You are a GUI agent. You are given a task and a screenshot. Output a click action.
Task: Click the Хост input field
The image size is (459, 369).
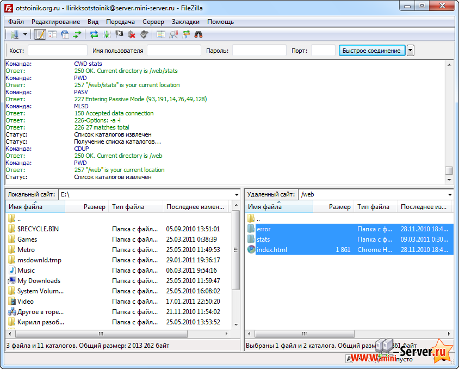click(x=58, y=51)
